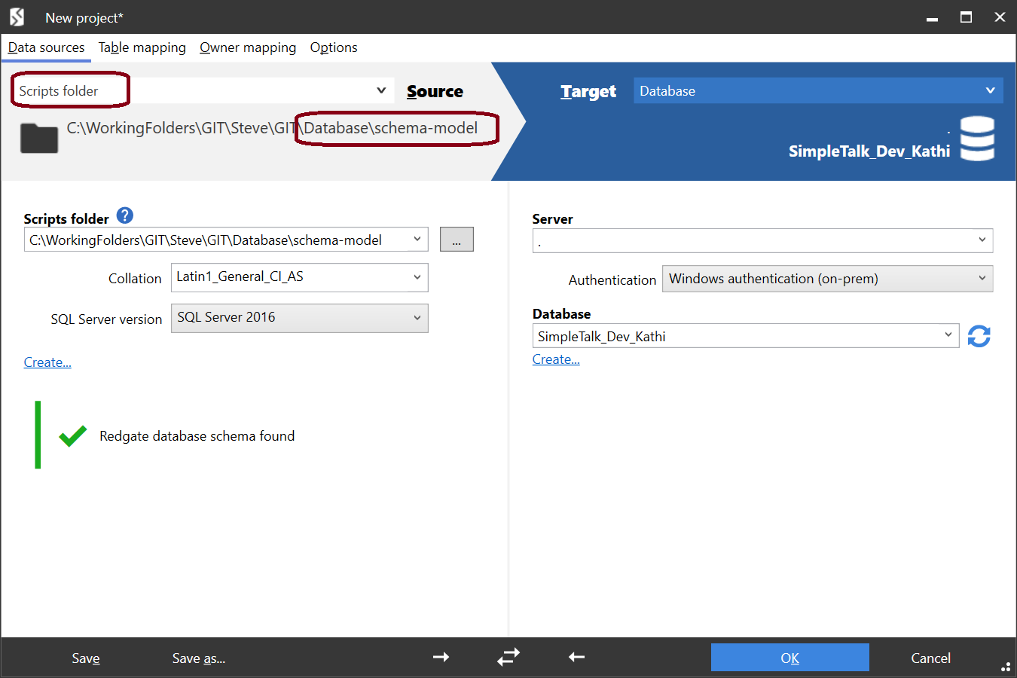This screenshot has height=678, width=1017.
Task: Select the right arrow direction icon
Action: (x=441, y=657)
